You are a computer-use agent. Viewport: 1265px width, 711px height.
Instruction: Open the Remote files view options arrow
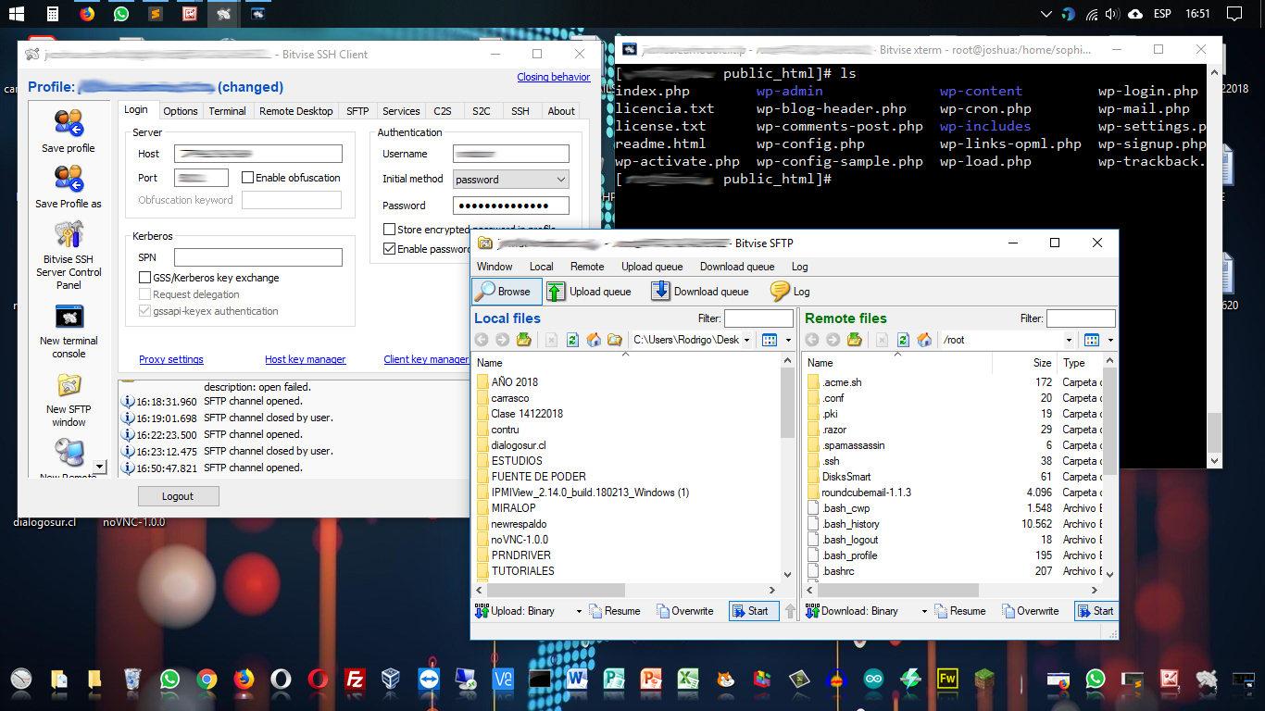coord(1110,340)
